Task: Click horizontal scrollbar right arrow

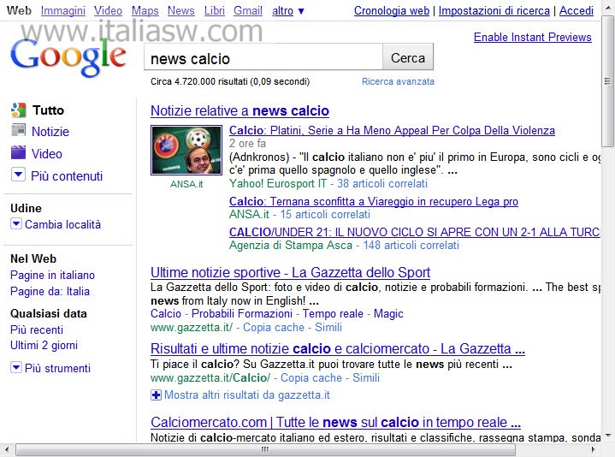Action: [594, 449]
